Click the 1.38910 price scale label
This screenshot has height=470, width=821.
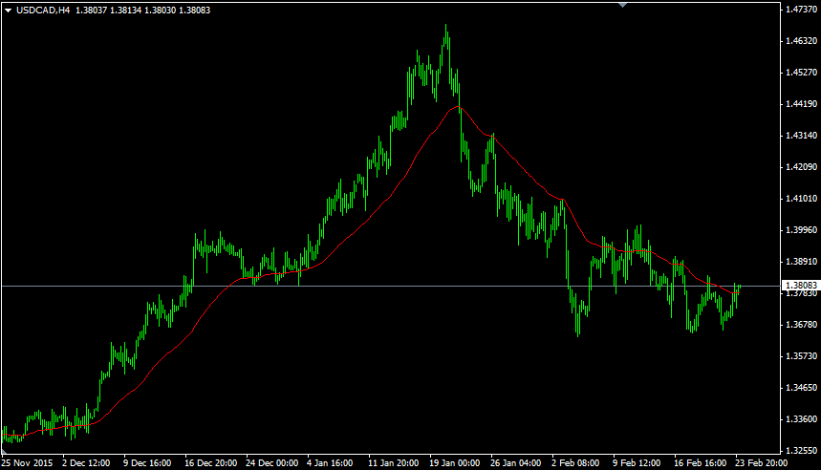[x=802, y=261]
